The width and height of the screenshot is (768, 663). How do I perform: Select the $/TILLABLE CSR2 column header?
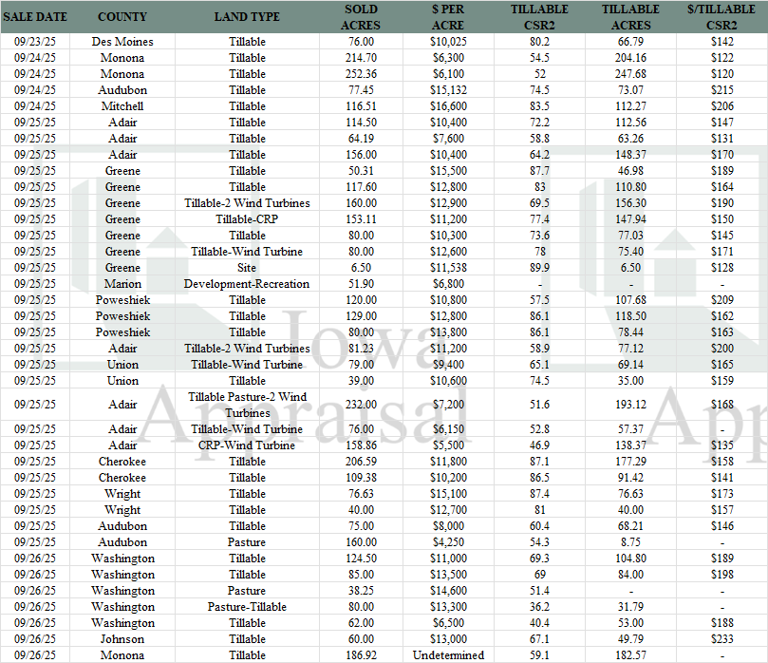[722, 17]
